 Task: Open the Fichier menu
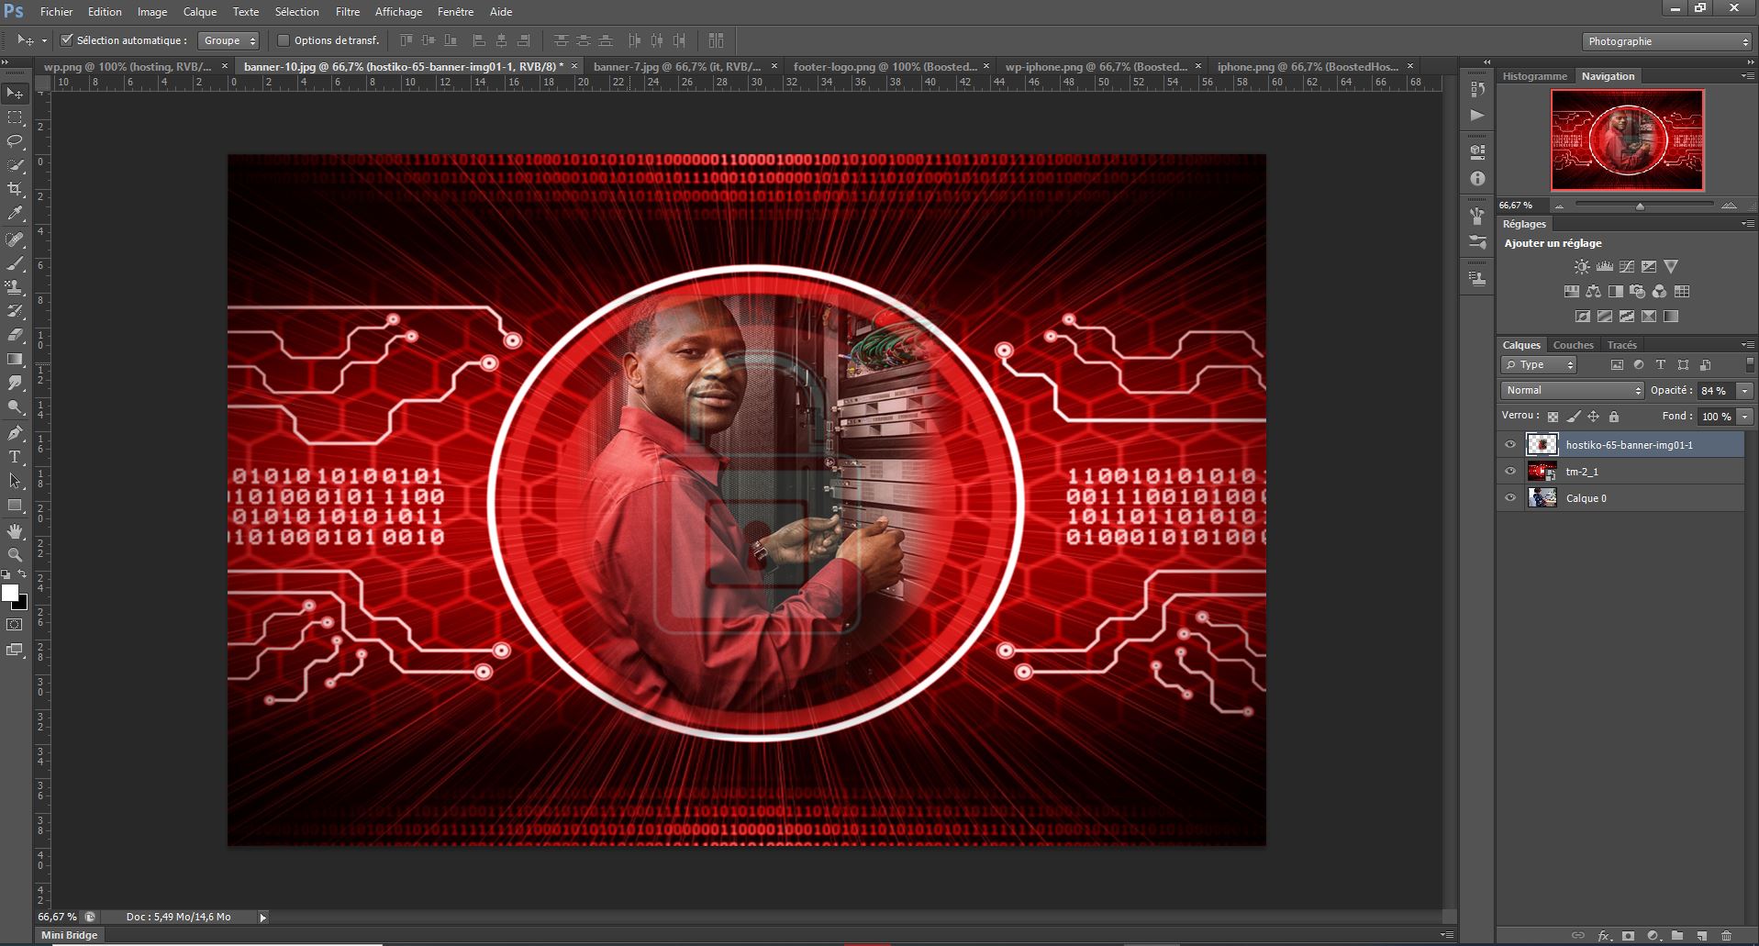57,12
